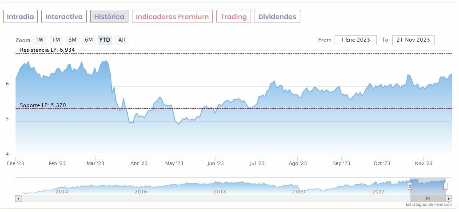Open the Intradía tab
The height and width of the screenshot is (212, 459).
[x=20, y=17]
